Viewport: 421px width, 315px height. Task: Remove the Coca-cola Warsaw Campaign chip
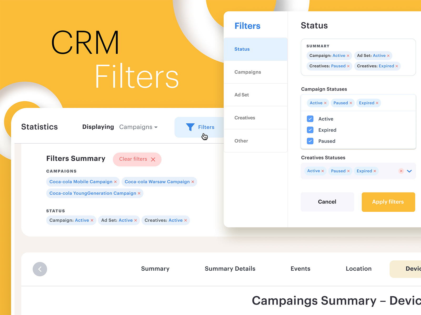pos(193,182)
